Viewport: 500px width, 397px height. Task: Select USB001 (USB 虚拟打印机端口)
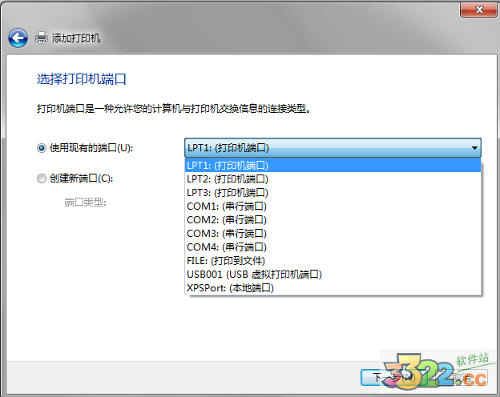(333, 275)
